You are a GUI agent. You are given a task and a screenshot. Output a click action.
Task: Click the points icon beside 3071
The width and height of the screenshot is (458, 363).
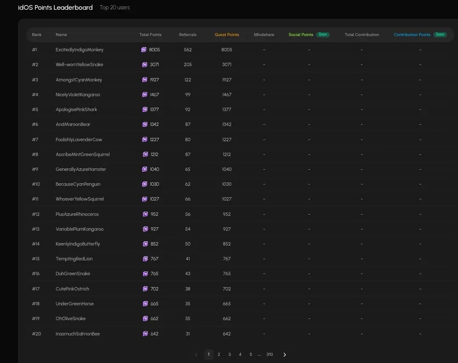coord(145,64)
